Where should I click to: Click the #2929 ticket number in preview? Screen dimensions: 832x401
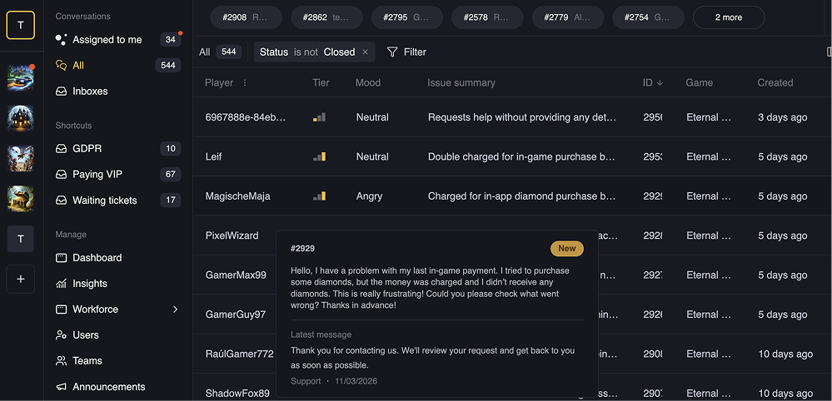pos(302,249)
